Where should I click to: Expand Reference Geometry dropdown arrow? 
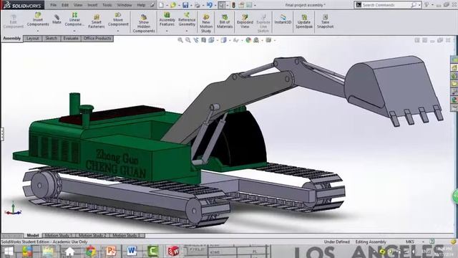pos(187,31)
